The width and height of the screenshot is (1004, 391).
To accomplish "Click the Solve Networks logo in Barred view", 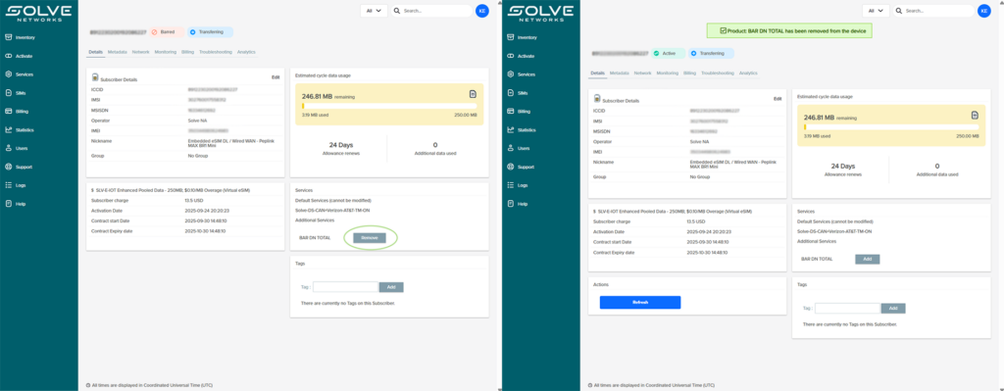I will (38, 14).
